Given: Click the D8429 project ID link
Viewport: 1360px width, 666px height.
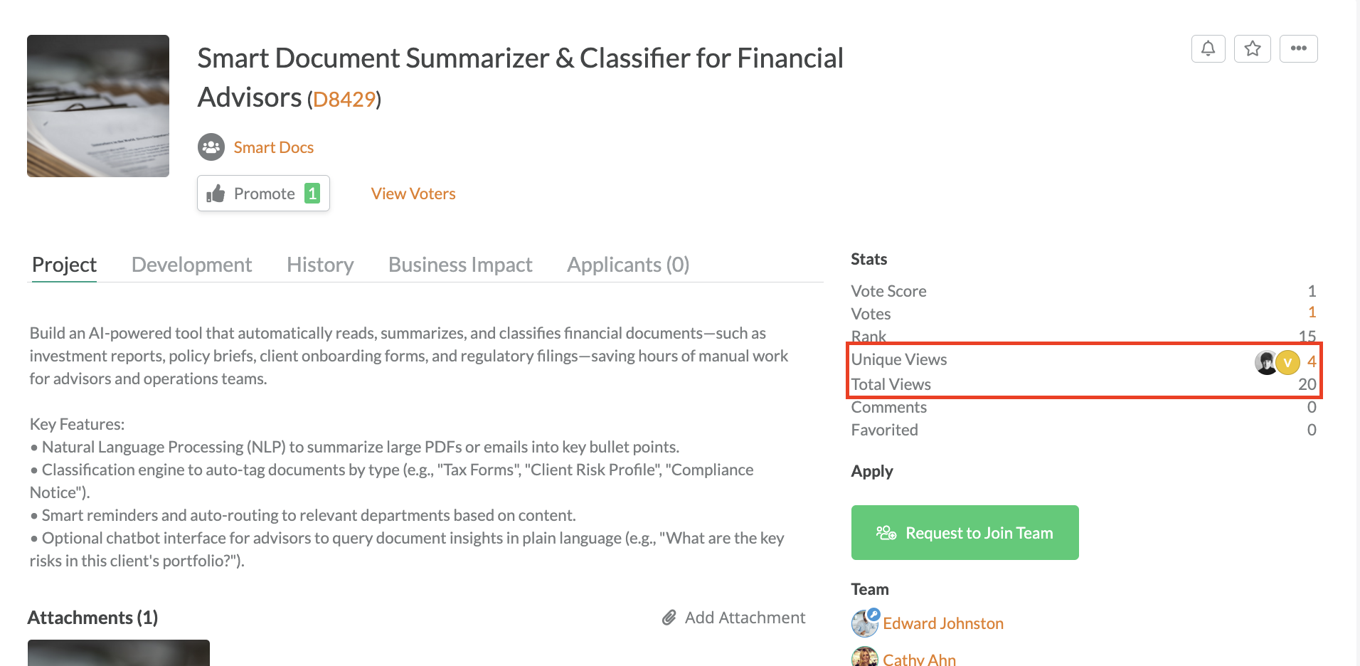Looking at the screenshot, I should [x=344, y=99].
